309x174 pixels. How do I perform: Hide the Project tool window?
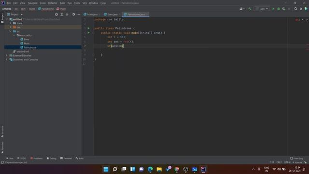pos(79,14)
